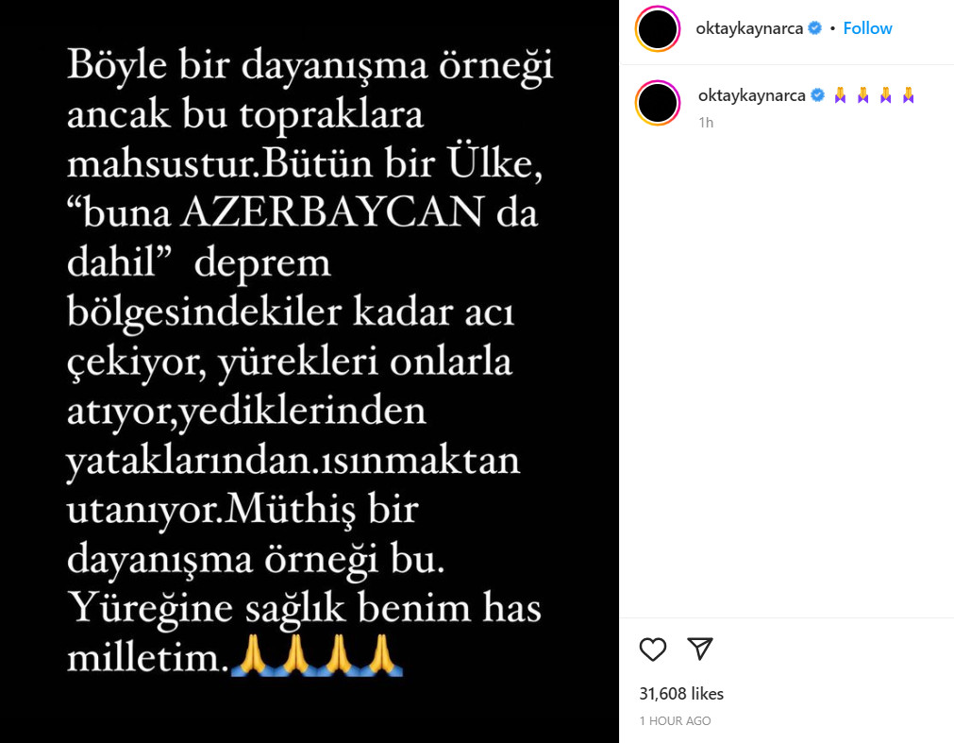This screenshot has width=954, height=743.
Task: Click third praying hands emoji in caption
Action: (886, 95)
